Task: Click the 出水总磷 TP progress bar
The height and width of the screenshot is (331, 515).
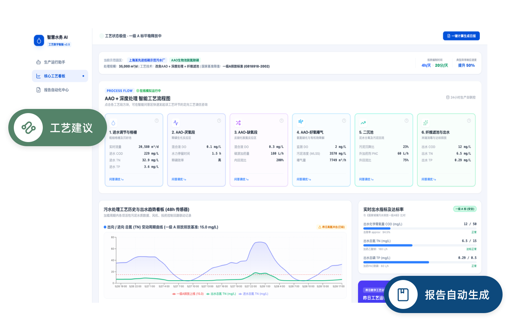Action: 420,262
